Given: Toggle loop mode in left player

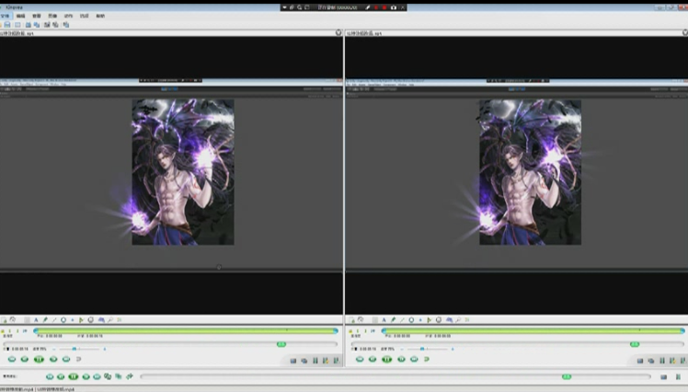Looking at the screenshot, I should point(79,359).
